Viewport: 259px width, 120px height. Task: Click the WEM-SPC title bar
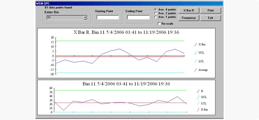coord(129,4)
